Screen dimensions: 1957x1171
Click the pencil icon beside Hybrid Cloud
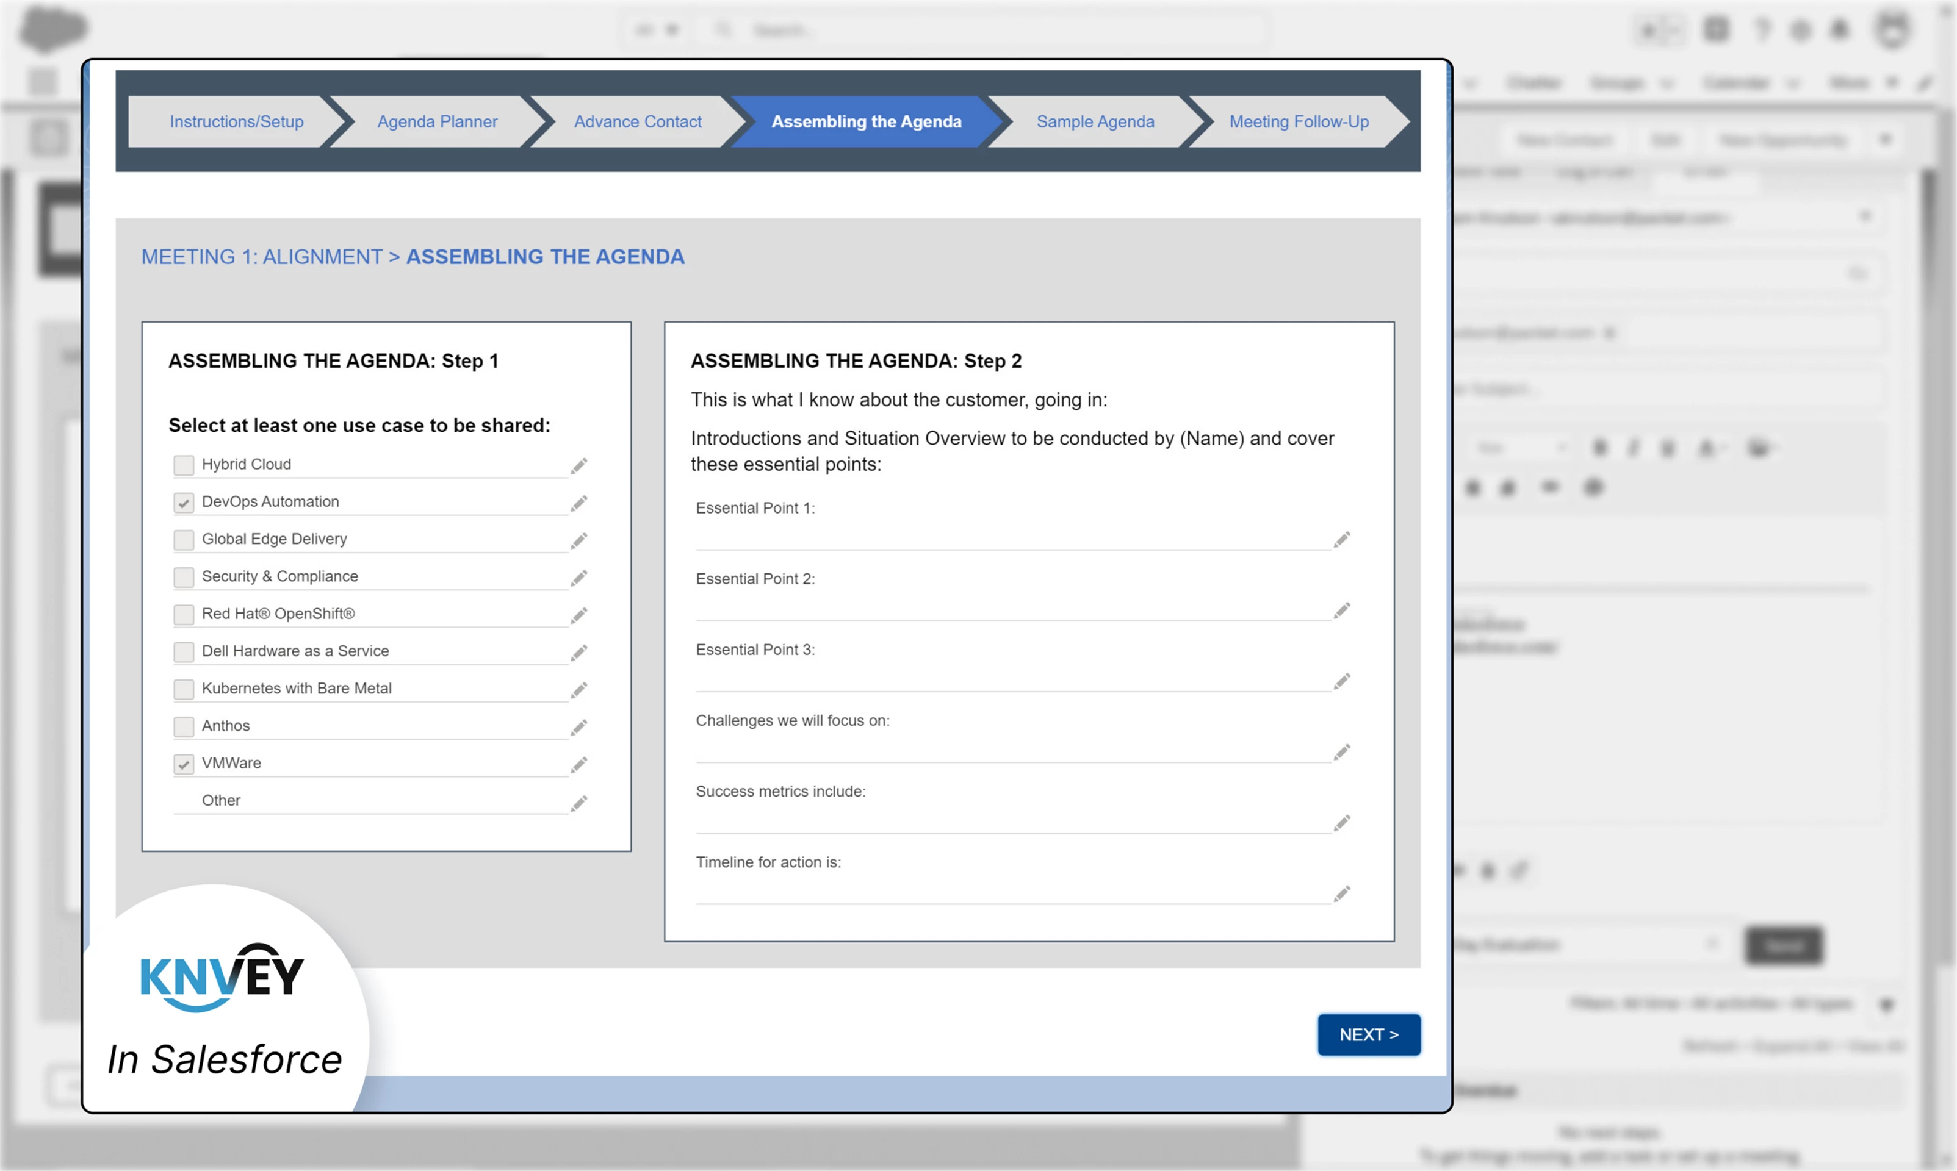click(578, 465)
